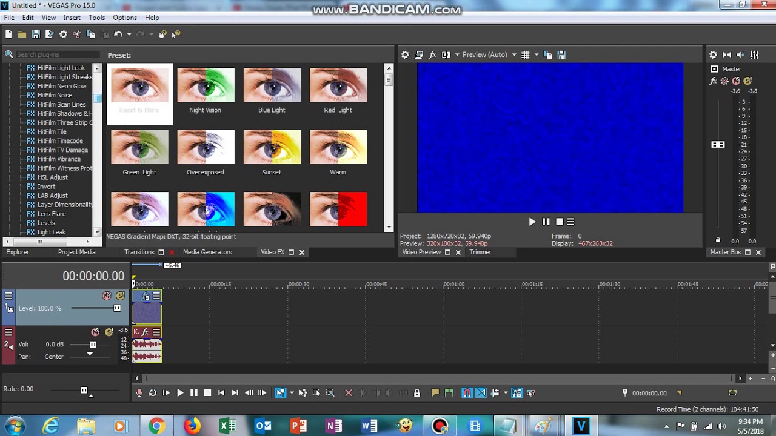Click the Downmix Output icon in Master Bus
Viewport: 776px width, 436px height.
tap(727, 54)
